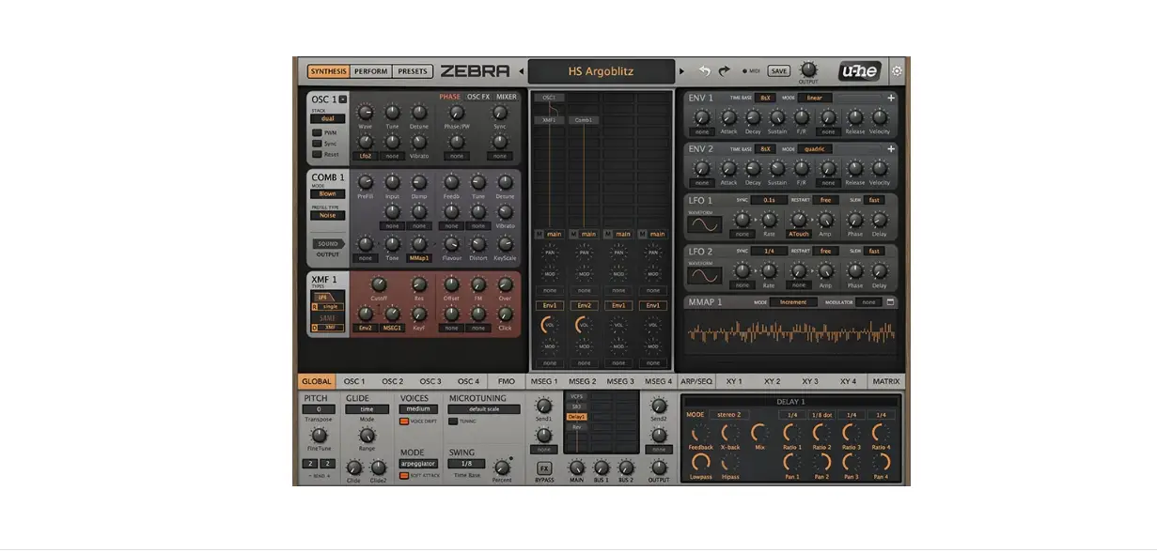Click the Delay 1 Lowpass knob
Image resolution: width=1157 pixels, height=552 pixels.
[x=700, y=462]
